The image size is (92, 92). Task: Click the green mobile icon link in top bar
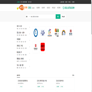(18, 2)
